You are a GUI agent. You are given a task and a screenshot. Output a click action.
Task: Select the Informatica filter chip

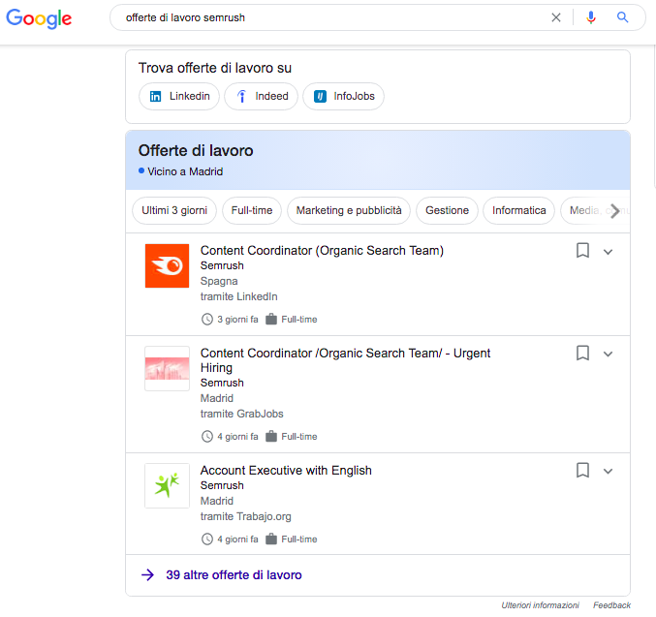click(518, 210)
